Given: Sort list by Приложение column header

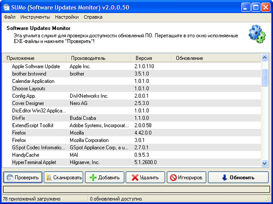Looking at the screenshot, I should point(34,58).
